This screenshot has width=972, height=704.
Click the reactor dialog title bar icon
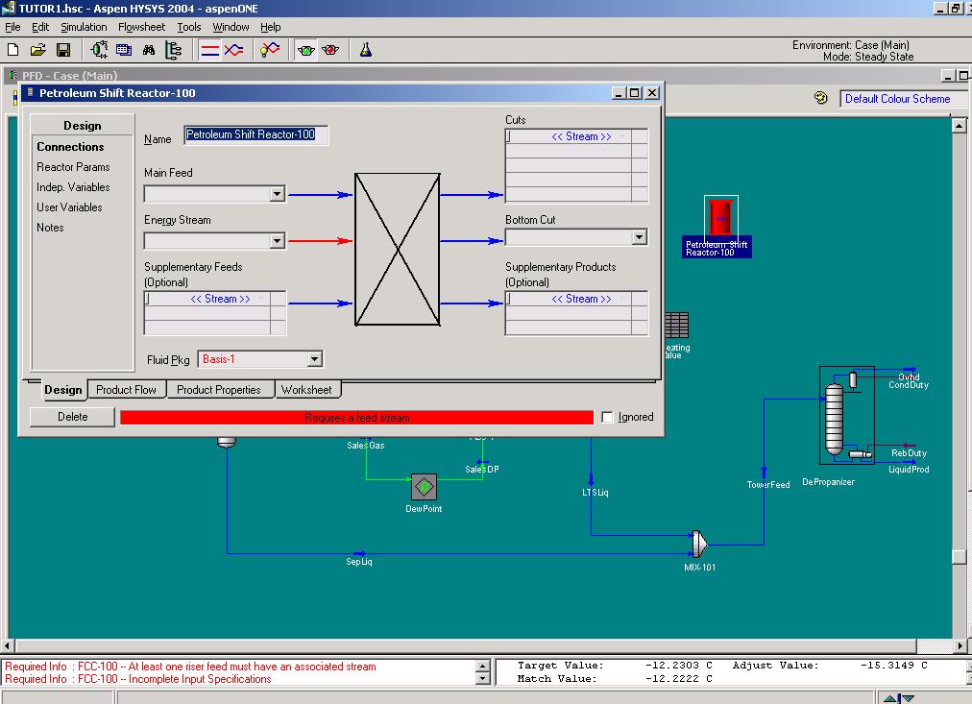tap(31, 93)
